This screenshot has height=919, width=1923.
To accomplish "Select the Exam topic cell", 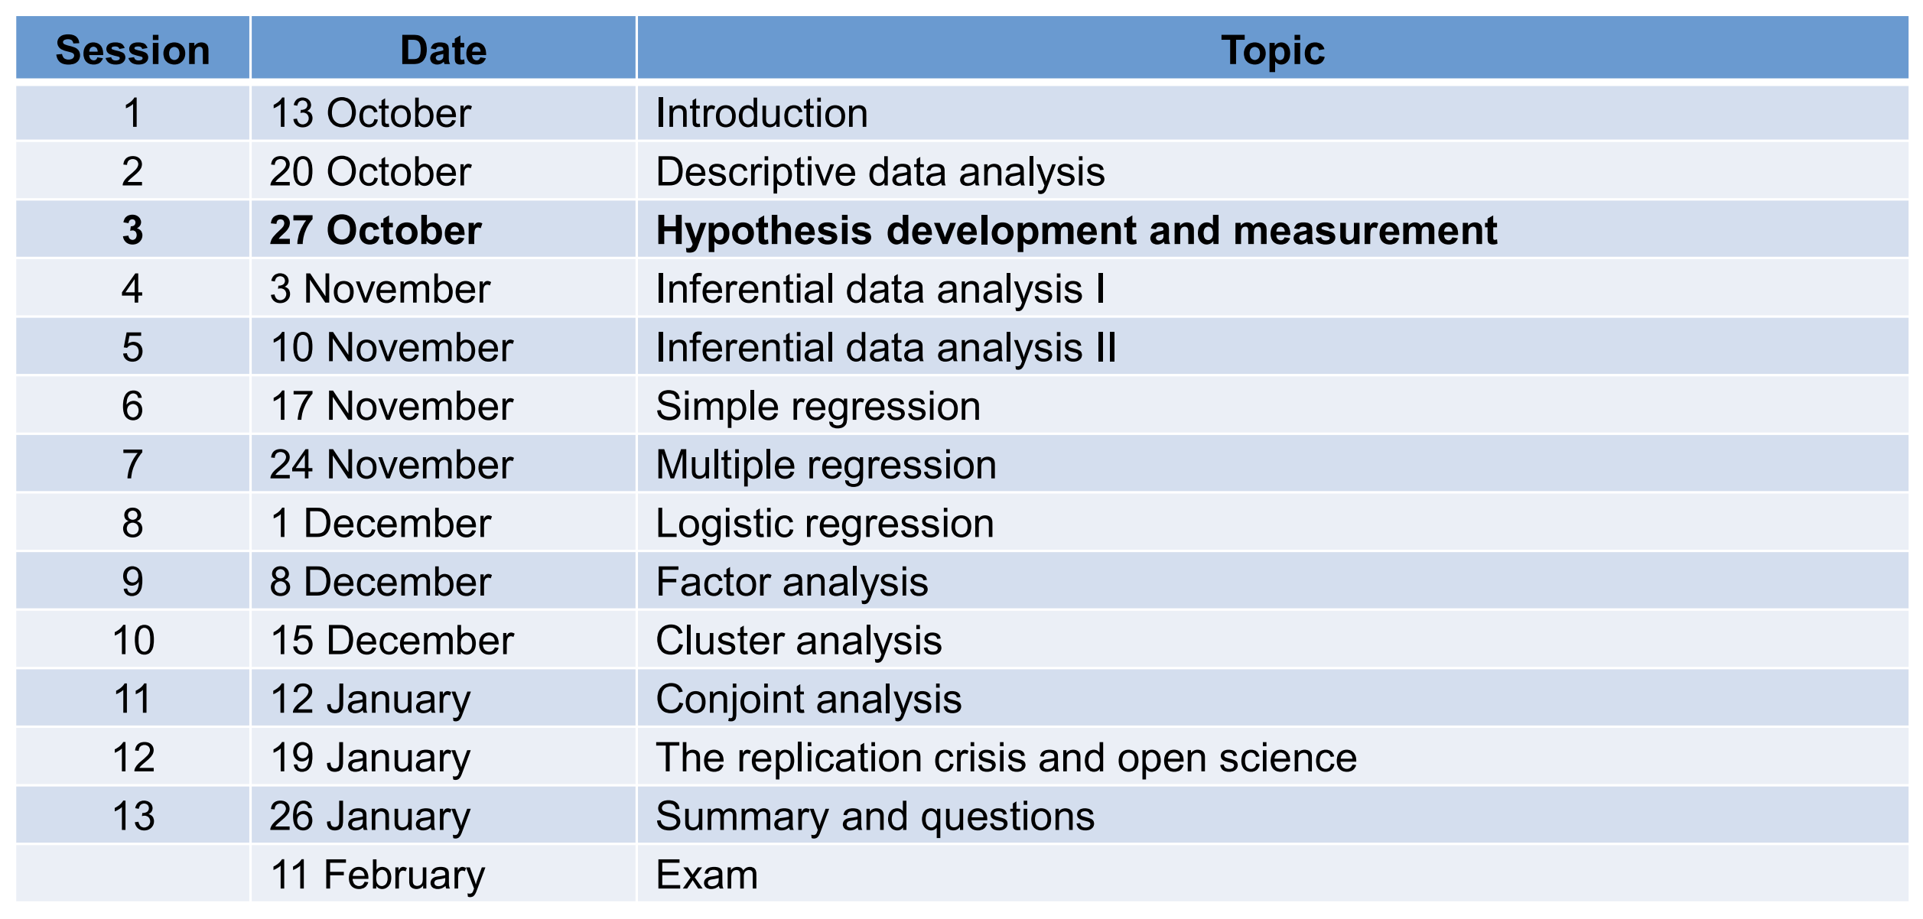I will pyautogui.click(x=706, y=875).
